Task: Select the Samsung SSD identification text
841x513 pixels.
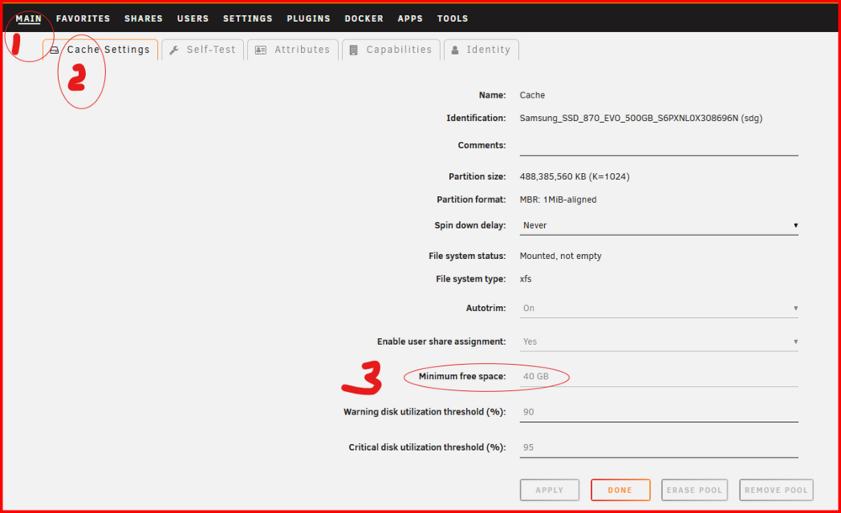Action: (x=641, y=118)
